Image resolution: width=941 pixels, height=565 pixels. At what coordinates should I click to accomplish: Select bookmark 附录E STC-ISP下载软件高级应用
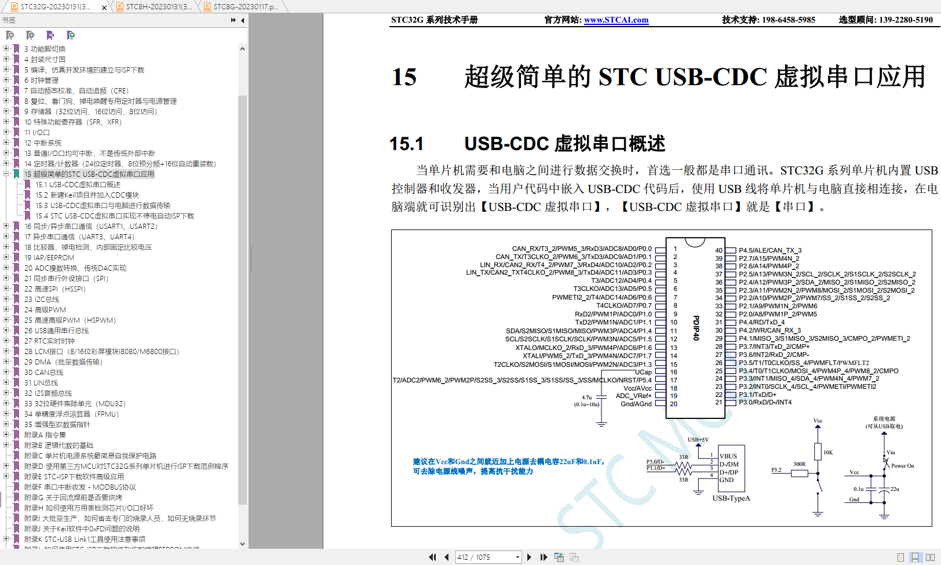pos(74,476)
